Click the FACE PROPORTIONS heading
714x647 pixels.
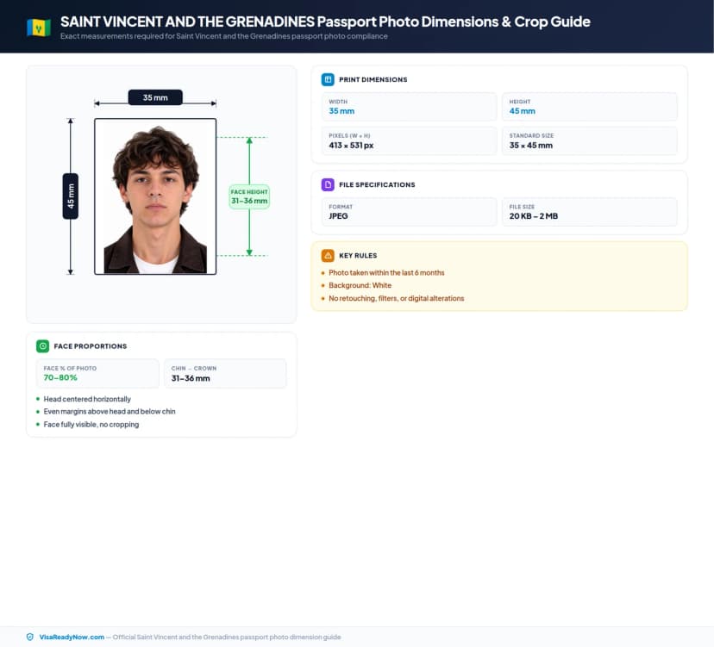pyautogui.click(x=91, y=346)
